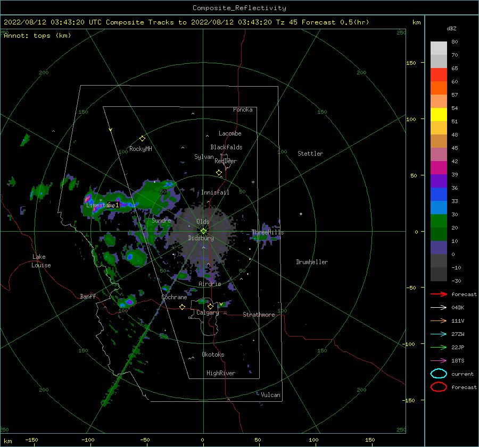Image resolution: width=479 pixels, height=447 pixels.
Task: Click the Drumheller town label
Action: point(312,262)
